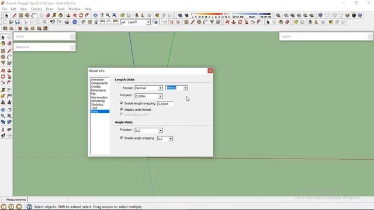Click the Pan hand tool in the top toolbar

coord(102,16)
